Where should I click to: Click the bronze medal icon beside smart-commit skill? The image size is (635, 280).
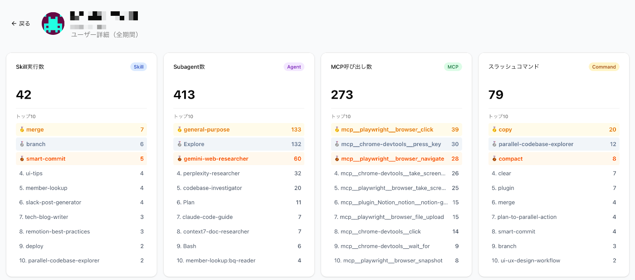(x=22, y=159)
